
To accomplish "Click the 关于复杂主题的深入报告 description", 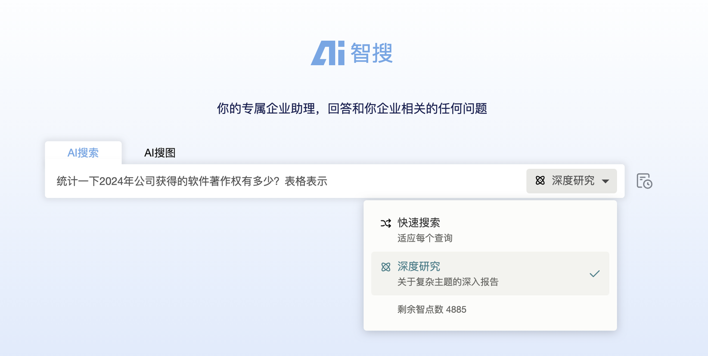I will point(448,282).
